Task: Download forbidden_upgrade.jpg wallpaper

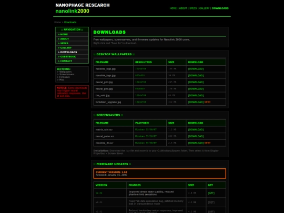Action: 196,102
